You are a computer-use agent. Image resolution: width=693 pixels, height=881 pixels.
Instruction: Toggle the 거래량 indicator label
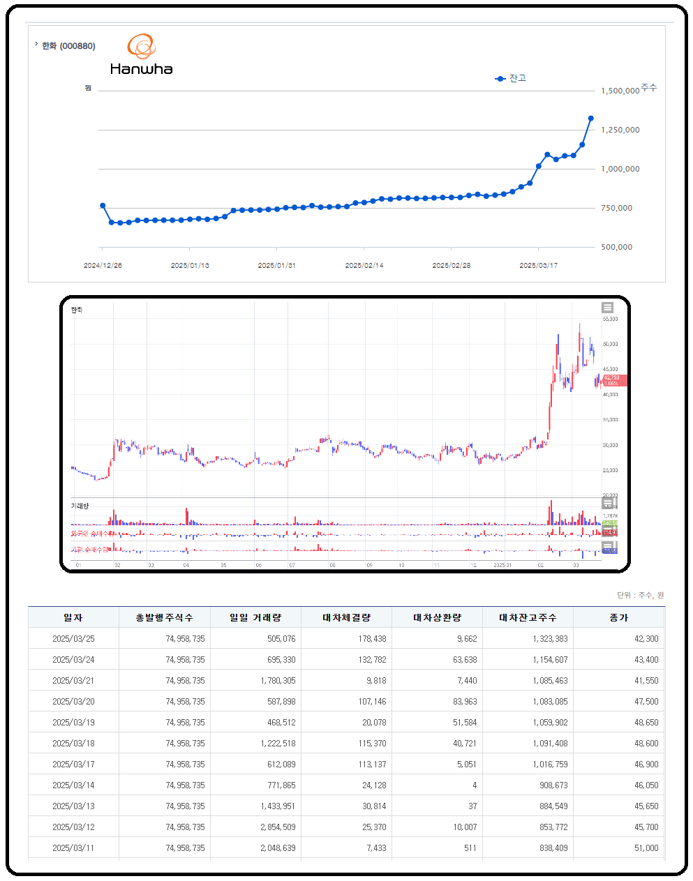[80, 506]
